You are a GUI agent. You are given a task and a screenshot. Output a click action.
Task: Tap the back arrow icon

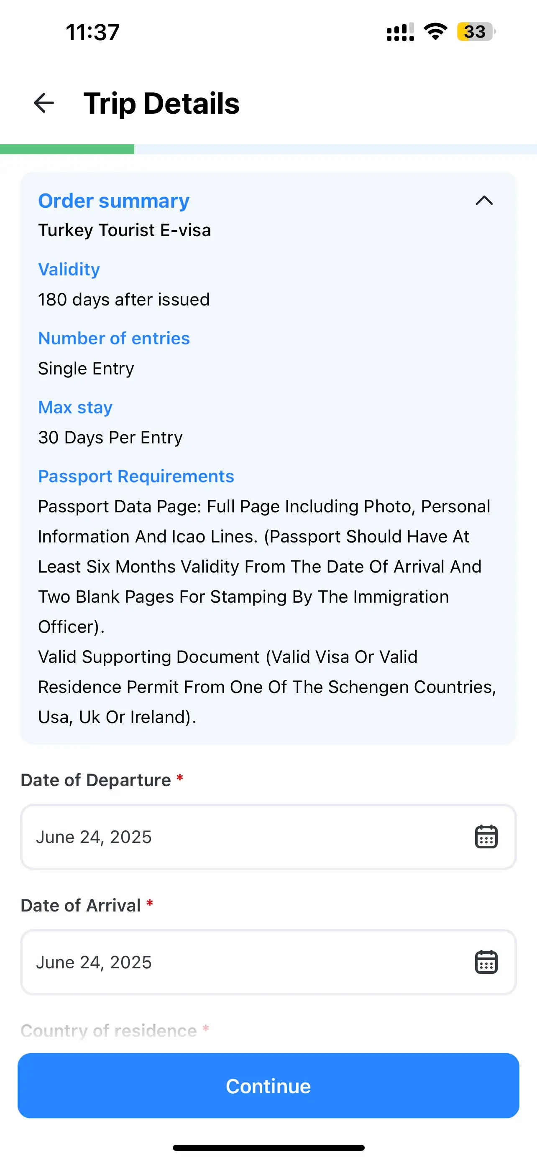(44, 103)
